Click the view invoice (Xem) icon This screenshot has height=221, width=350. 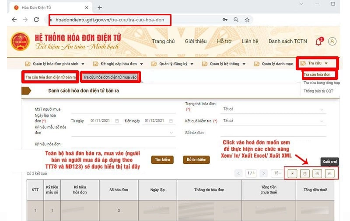pos(293,173)
